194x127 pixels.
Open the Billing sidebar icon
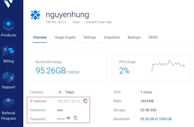pyautogui.click(x=9, y=51)
